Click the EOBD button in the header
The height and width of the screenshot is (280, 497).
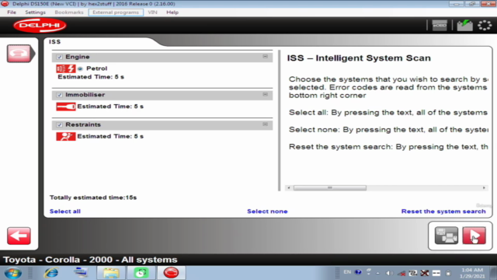[x=440, y=26]
